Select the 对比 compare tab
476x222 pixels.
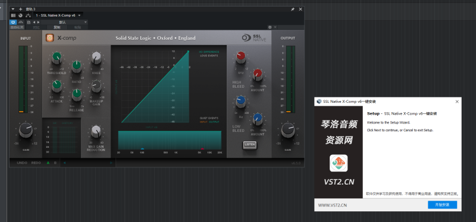click(36, 27)
